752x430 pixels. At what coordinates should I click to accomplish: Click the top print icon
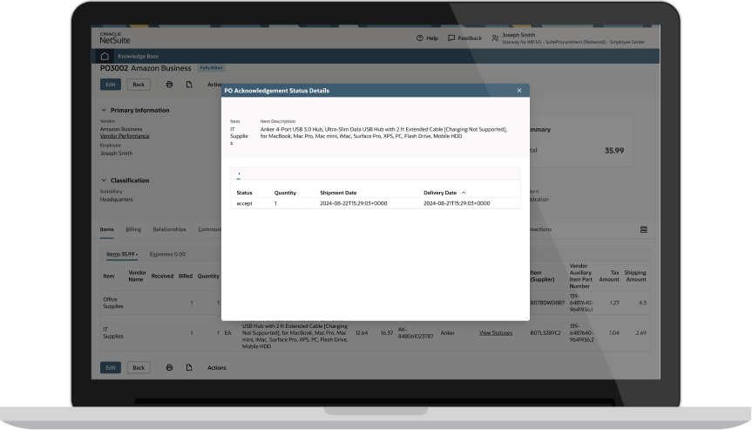tap(169, 85)
